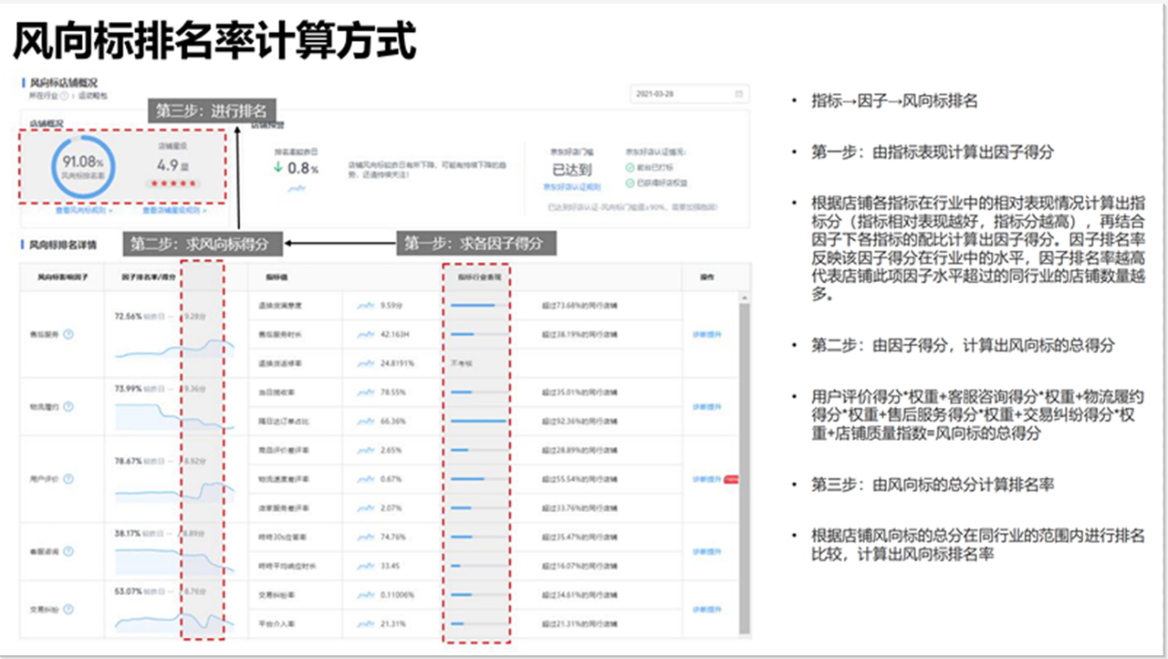
Task: Open the 查看风向标规则 link
Action: [x=82, y=210]
